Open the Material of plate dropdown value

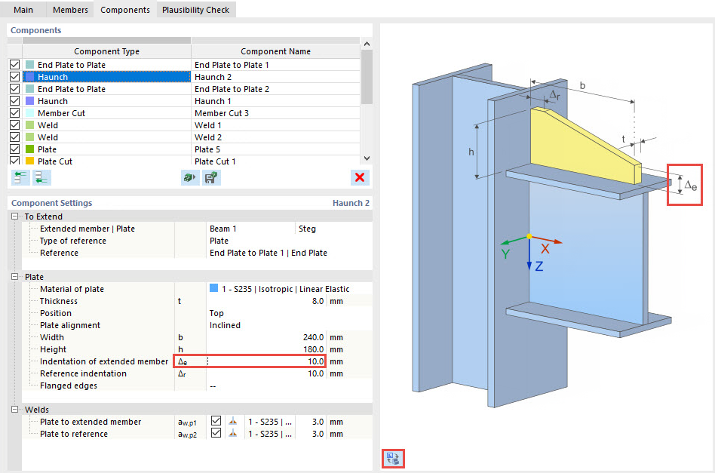point(289,289)
